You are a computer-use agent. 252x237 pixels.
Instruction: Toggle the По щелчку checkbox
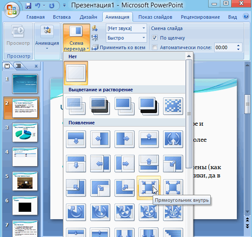154,38
